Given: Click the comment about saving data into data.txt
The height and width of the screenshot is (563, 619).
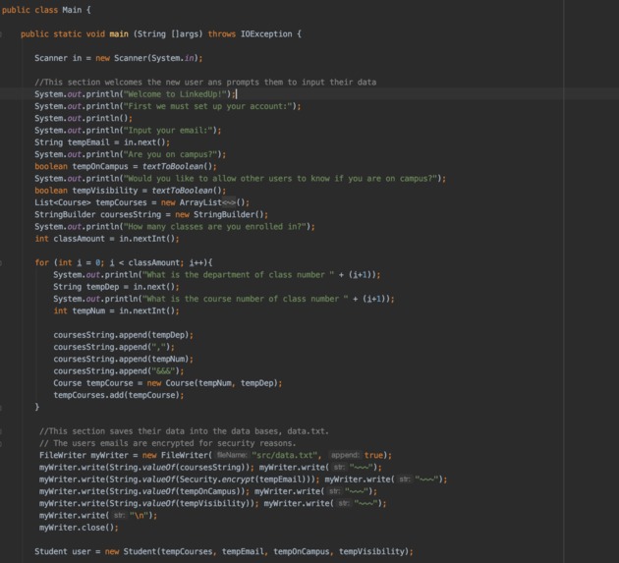Looking at the screenshot, I should pyautogui.click(x=184, y=431).
